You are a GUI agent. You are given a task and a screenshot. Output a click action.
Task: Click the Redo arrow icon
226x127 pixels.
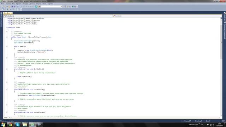click(x=31, y=6)
